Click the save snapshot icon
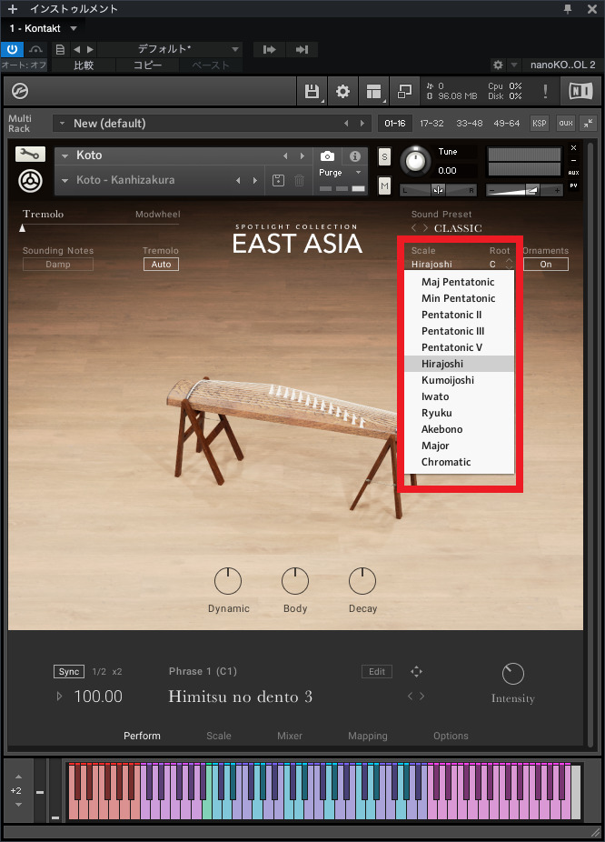 [278, 180]
